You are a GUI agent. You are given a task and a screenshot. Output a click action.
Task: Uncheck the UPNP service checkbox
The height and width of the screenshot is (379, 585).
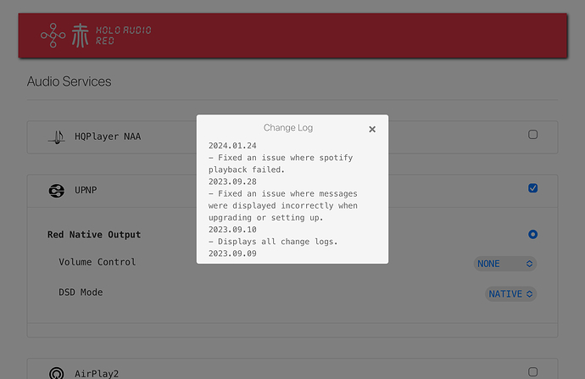tap(532, 188)
